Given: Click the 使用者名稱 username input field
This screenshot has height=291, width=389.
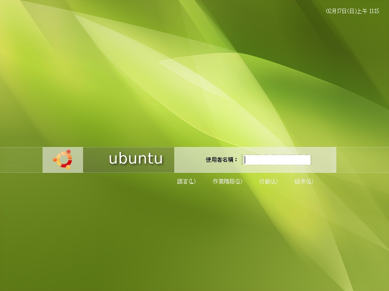Looking at the screenshot, I should click(x=277, y=160).
